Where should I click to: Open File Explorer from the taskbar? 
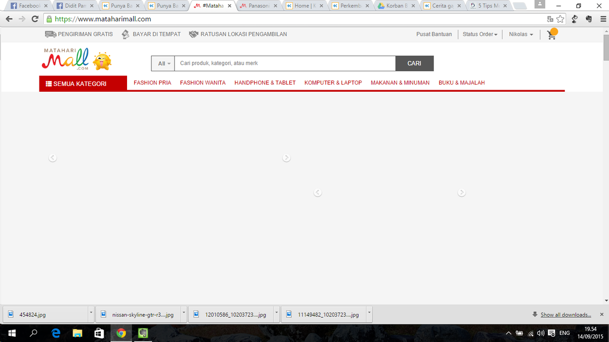[x=78, y=333]
